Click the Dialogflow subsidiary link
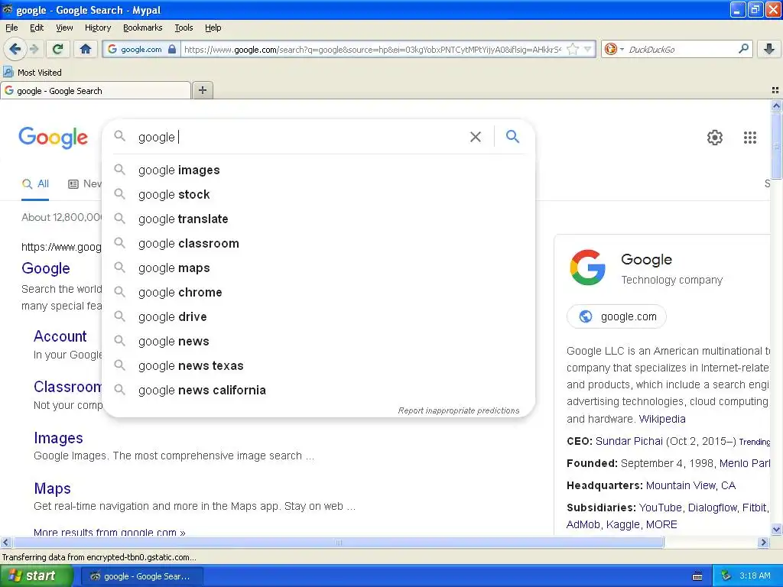783x587 pixels. (x=712, y=508)
